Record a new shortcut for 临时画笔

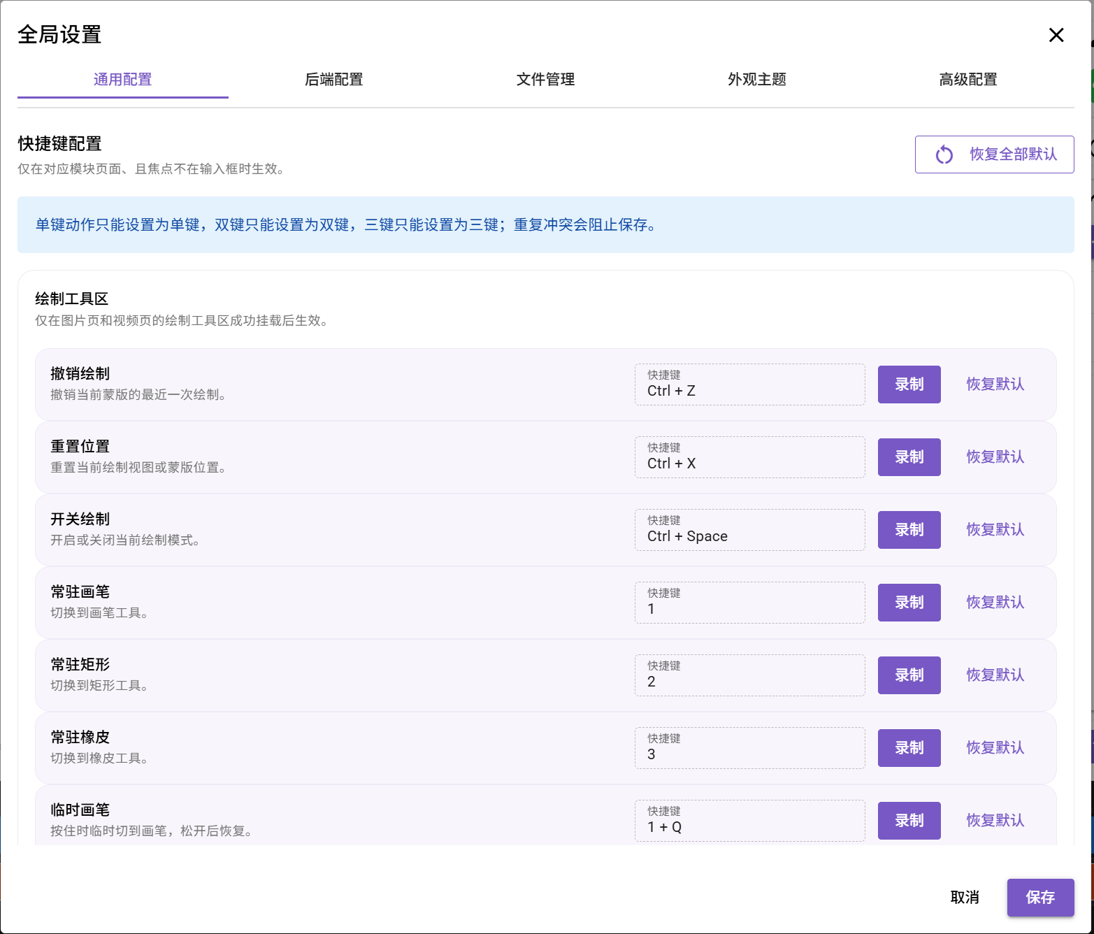(909, 821)
